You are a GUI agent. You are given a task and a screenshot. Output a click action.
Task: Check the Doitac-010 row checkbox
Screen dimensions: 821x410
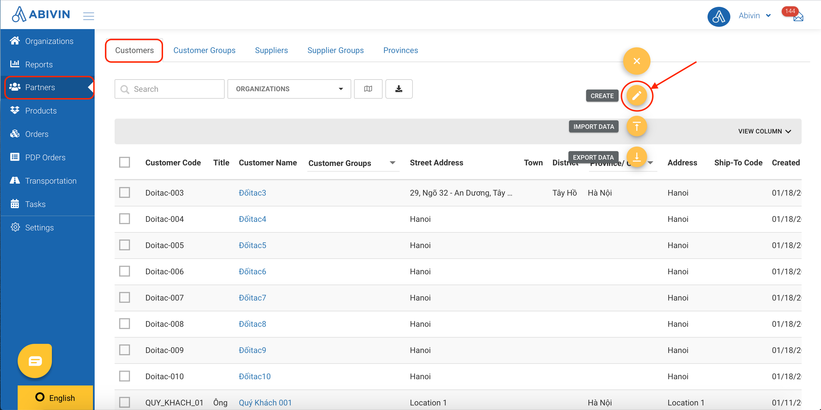click(125, 376)
